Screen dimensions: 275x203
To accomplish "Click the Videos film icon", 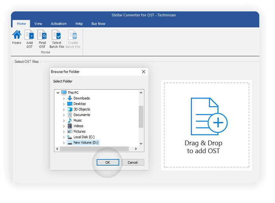I will click(x=70, y=126).
